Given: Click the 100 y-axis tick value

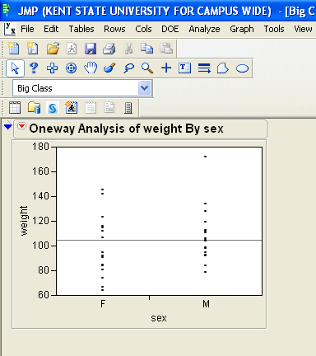Looking at the screenshot, I should 40,246.
